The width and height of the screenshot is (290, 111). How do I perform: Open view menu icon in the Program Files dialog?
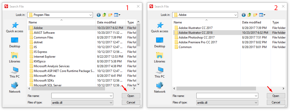(117, 15)
